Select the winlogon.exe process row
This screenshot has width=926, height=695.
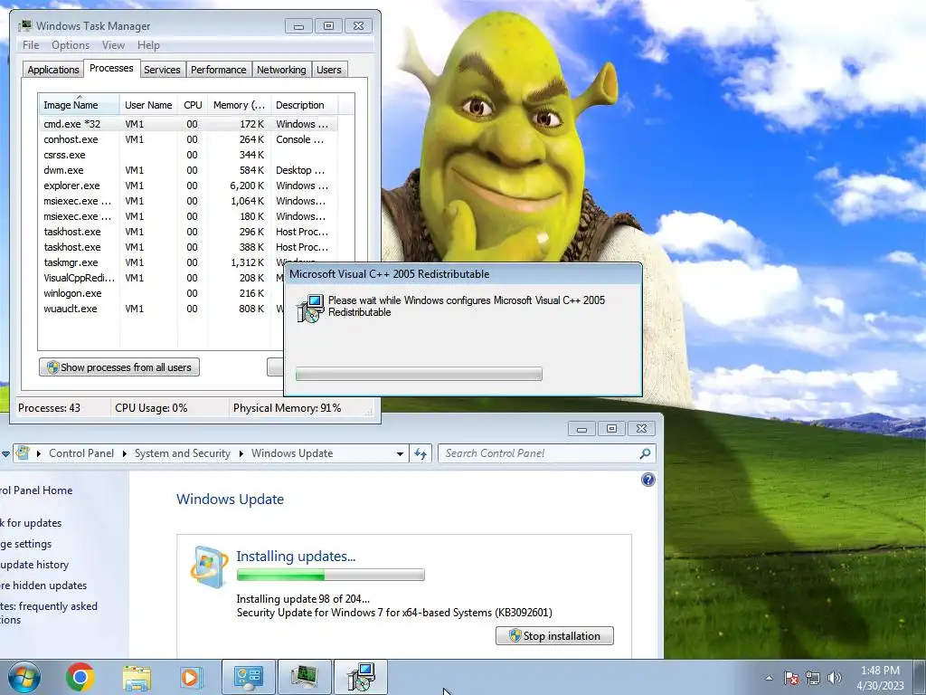tap(161, 293)
